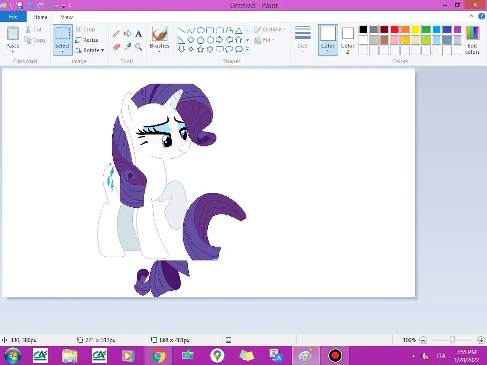Viewport: 487px width, 365px height.
Task: Select the Pencil tool
Action: click(x=116, y=34)
